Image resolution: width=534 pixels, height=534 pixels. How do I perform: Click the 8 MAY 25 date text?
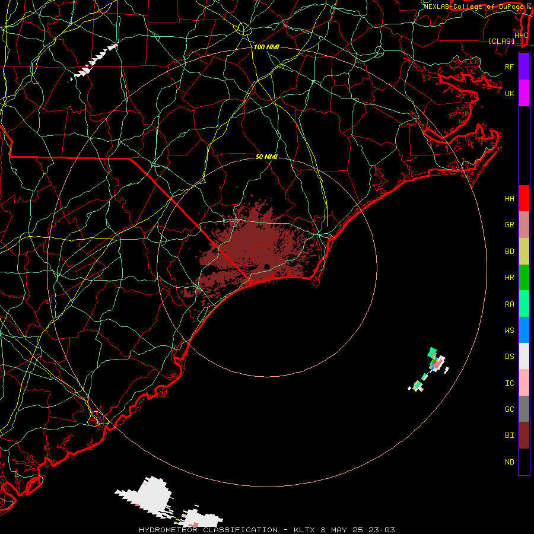[343, 530]
